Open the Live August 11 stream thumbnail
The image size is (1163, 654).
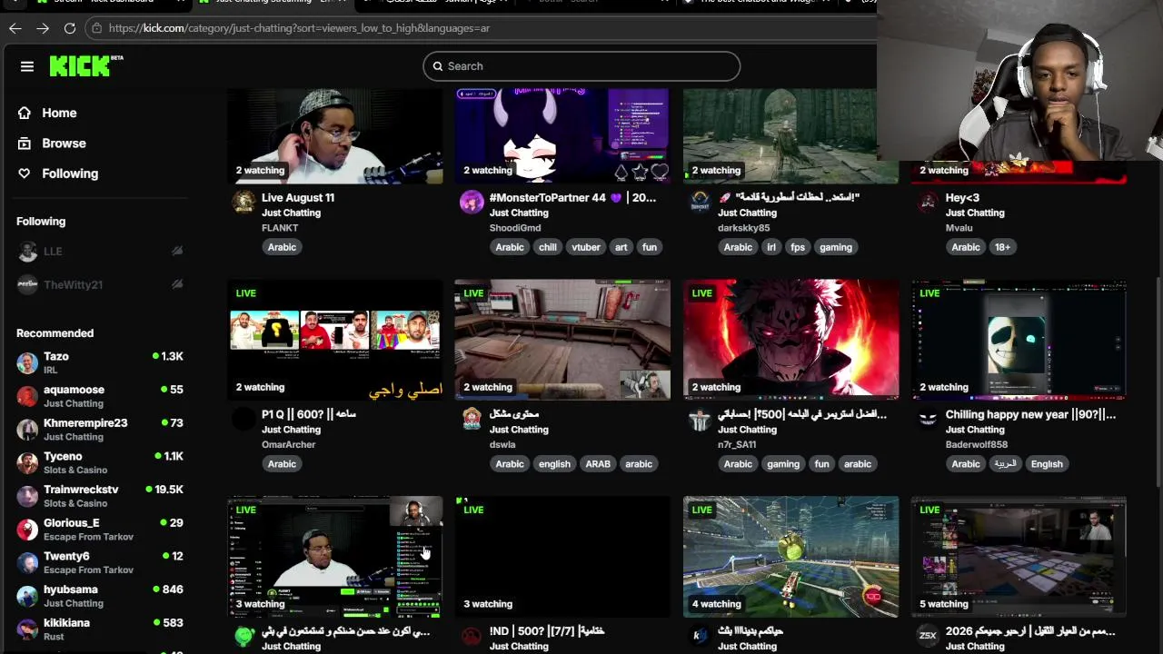click(x=334, y=136)
